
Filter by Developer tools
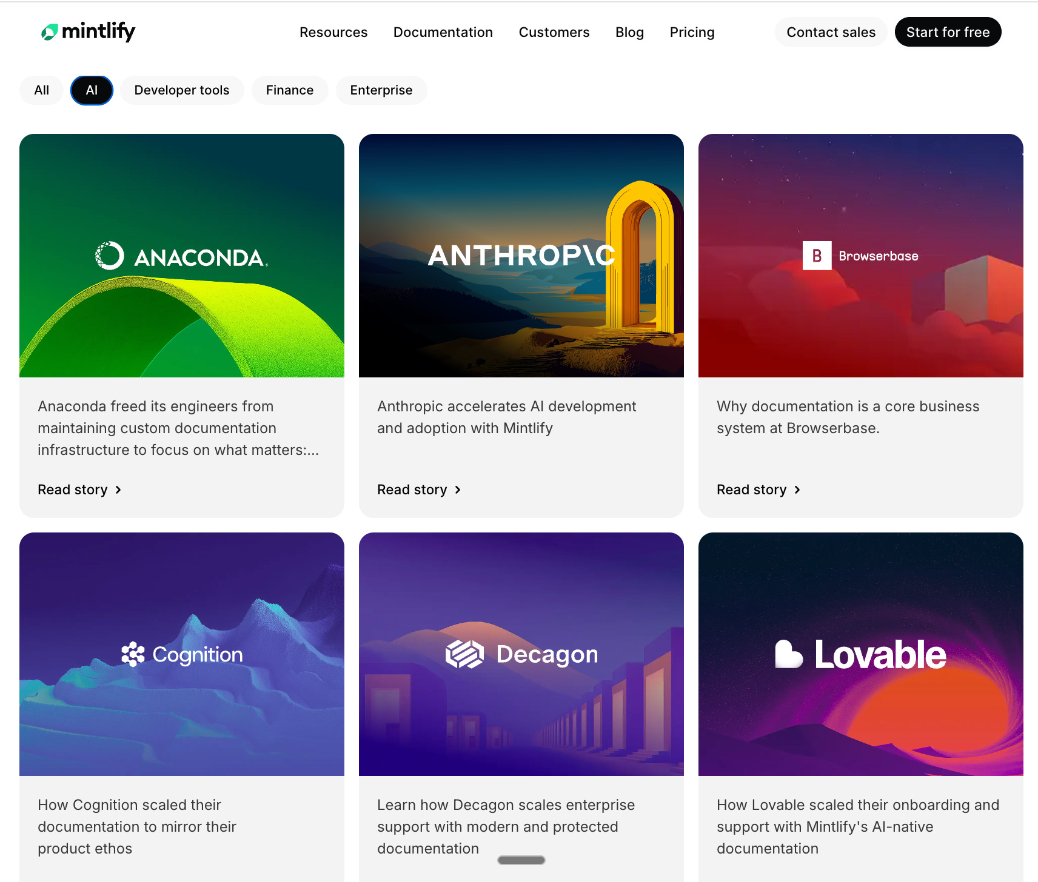182,90
